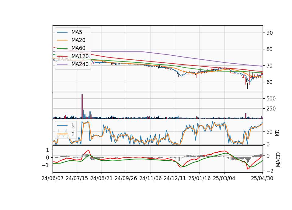Click the purple MA240 legend line sample

coord(62,64)
